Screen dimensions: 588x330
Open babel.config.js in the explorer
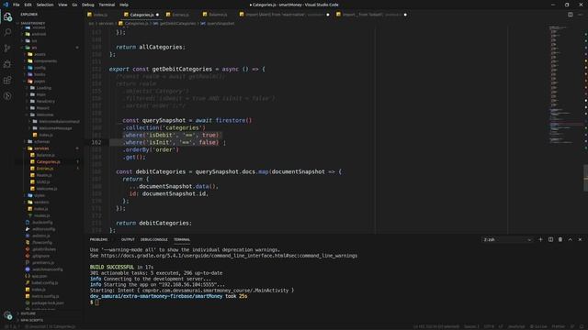pos(45,283)
